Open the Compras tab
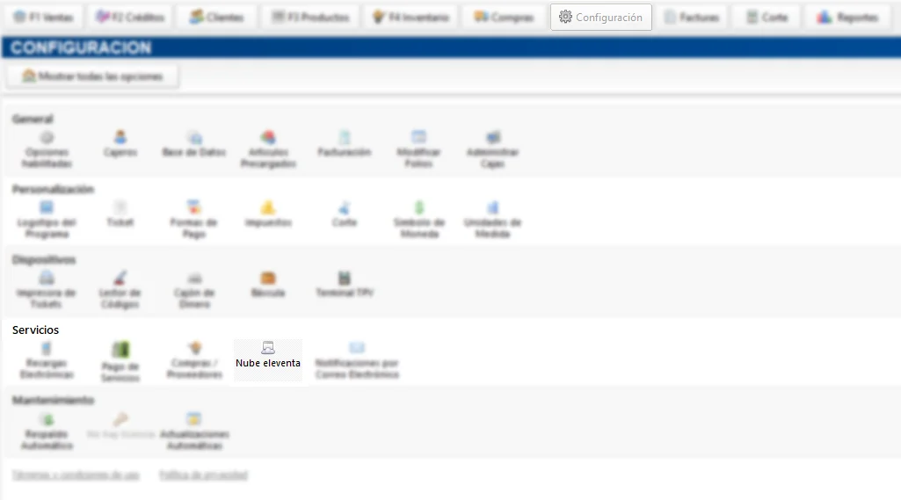The image size is (901, 500). pyautogui.click(x=504, y=18)
